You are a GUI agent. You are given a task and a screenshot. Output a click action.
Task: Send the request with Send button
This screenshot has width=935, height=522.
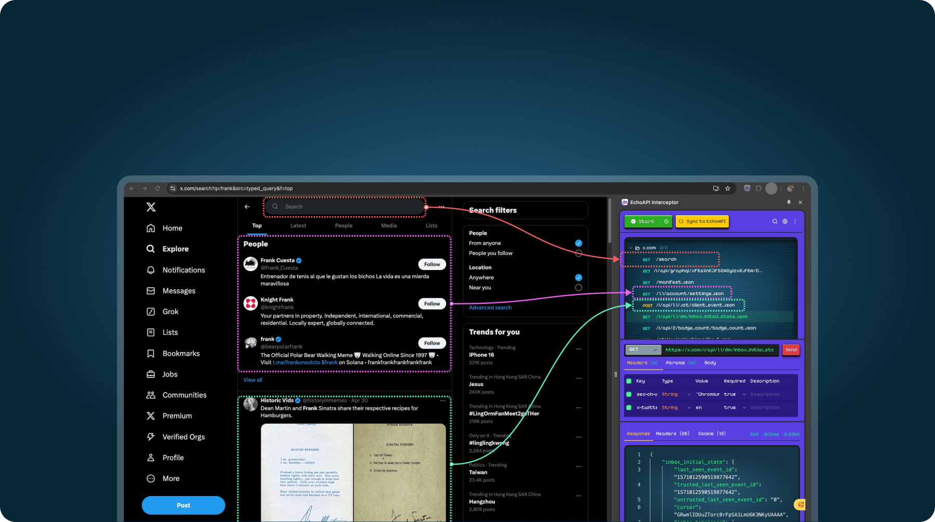[x=791, y=350]
